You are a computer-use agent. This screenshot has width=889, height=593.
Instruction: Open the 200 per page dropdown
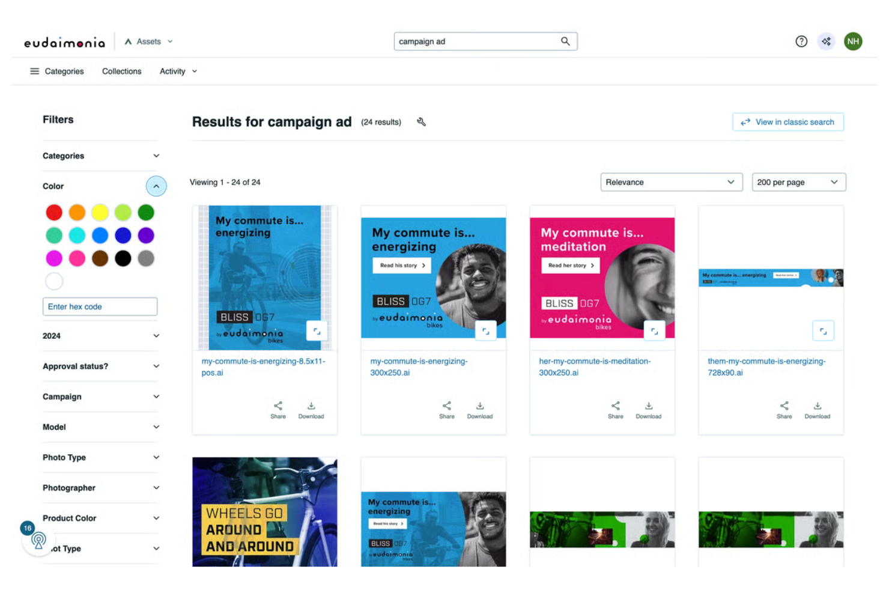point(799,182)
